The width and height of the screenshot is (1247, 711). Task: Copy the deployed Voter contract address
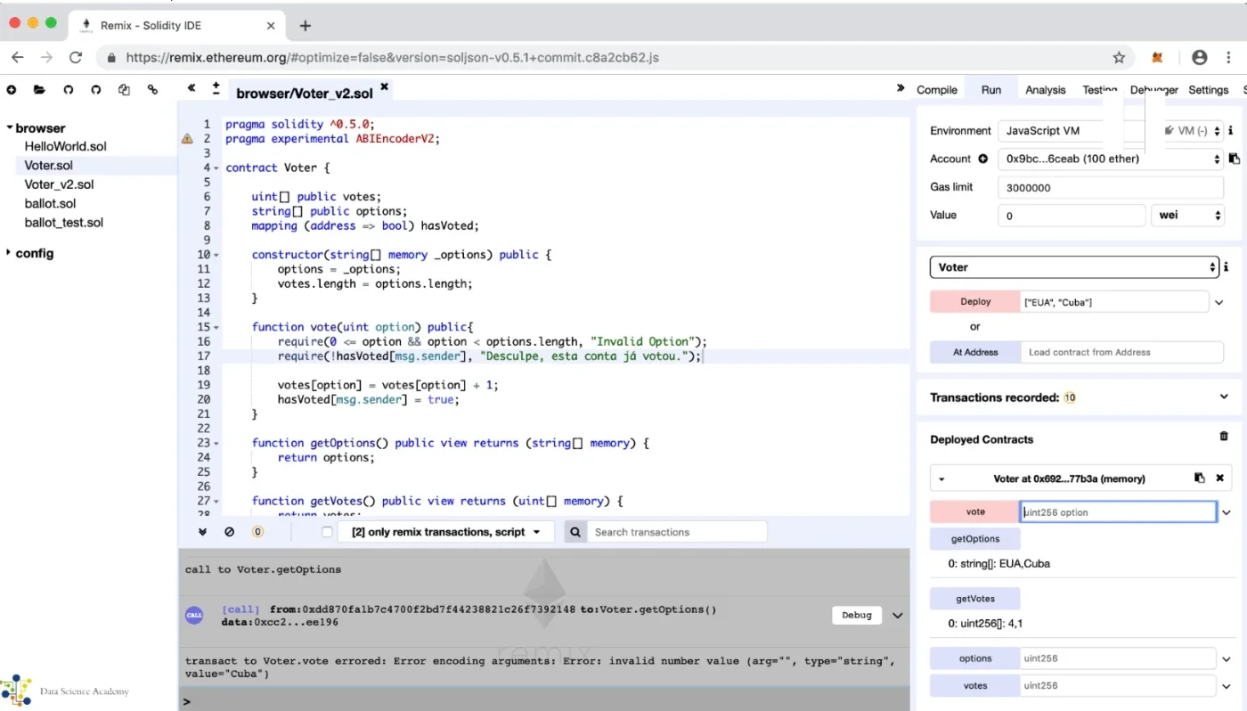click(x=1200, y=478)
